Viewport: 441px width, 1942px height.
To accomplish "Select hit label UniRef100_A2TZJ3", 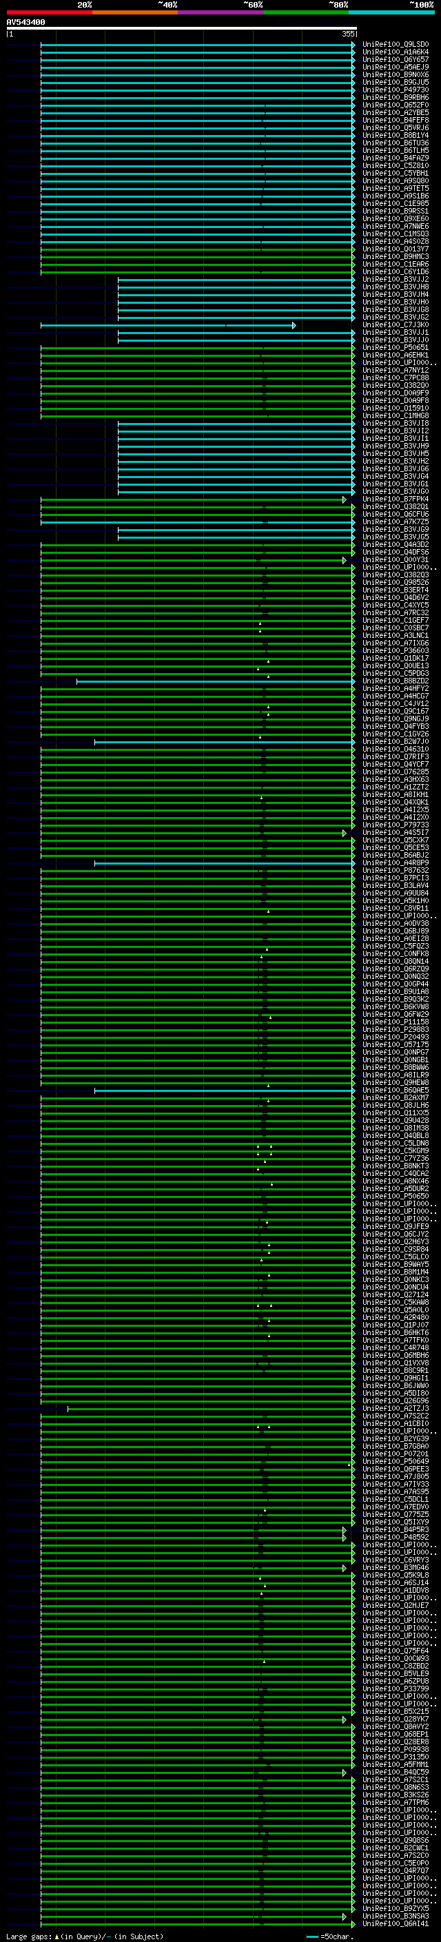I will click(x=396, y=1408).
